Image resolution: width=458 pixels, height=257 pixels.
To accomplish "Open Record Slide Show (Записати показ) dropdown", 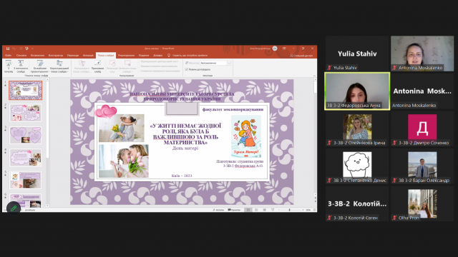I will click(127, 66).
